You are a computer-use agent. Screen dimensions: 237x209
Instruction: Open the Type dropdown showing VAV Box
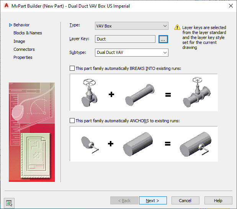pyautogui.click(x=131, y=26)
